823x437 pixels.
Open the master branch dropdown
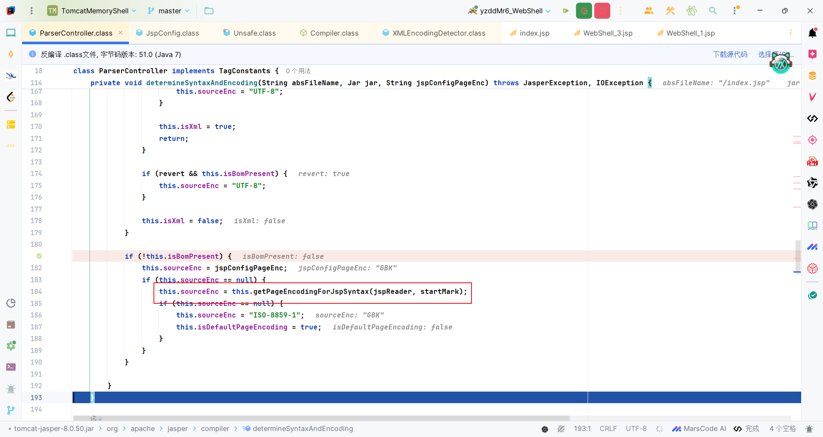click(168, 11)
